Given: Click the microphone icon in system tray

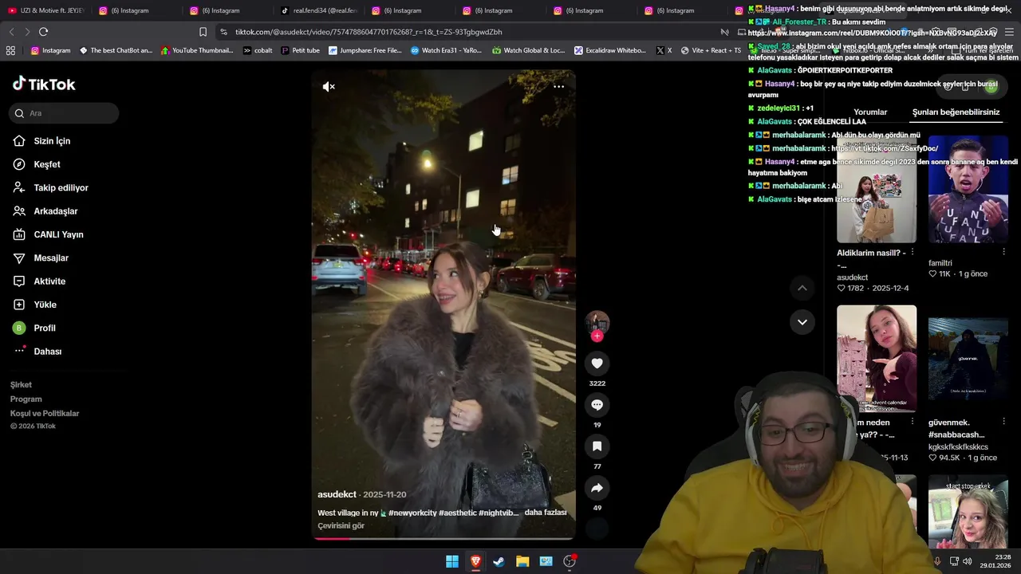Looking at the screenshot, I should point(937,561).
